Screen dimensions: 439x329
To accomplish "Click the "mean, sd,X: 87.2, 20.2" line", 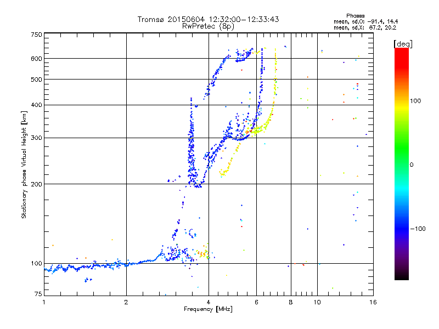I will 365,27.
